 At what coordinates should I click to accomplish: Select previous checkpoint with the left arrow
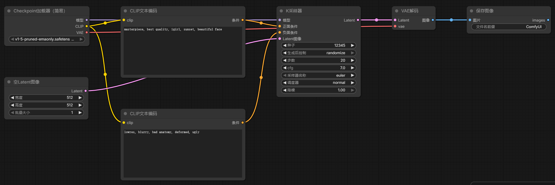[x=12, y=39]
